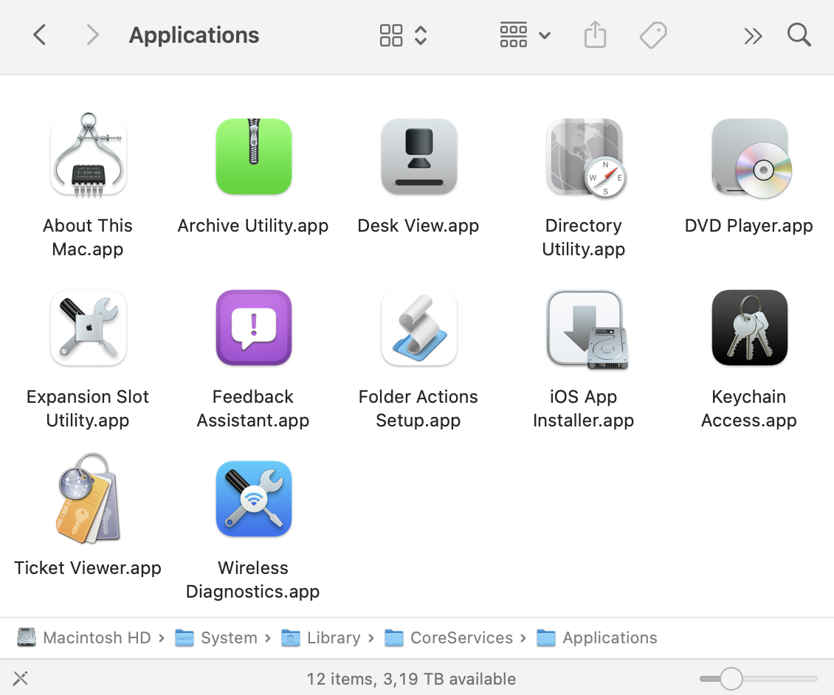Viewport: 834px width, 695px height.
Task: Click the Share button in the toolbar
Action: tap(595, 35)
